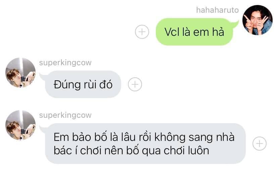Viewport: 278px width, 172px height.
Task: Click the word "luôn" at the end of the last message
Action: pyautogui.click(x=198, y=151)
